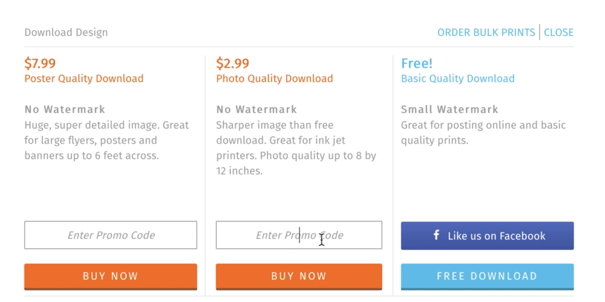Click the Download Design header text
Image resolution: width=605 pixels, height=302 pixels.
tap(66, 33)
